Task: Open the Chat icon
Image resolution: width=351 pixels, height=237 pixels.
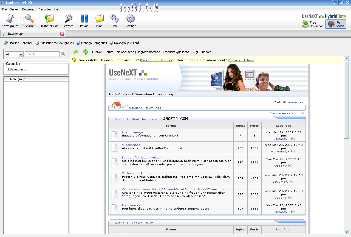Action: (114, 21)
